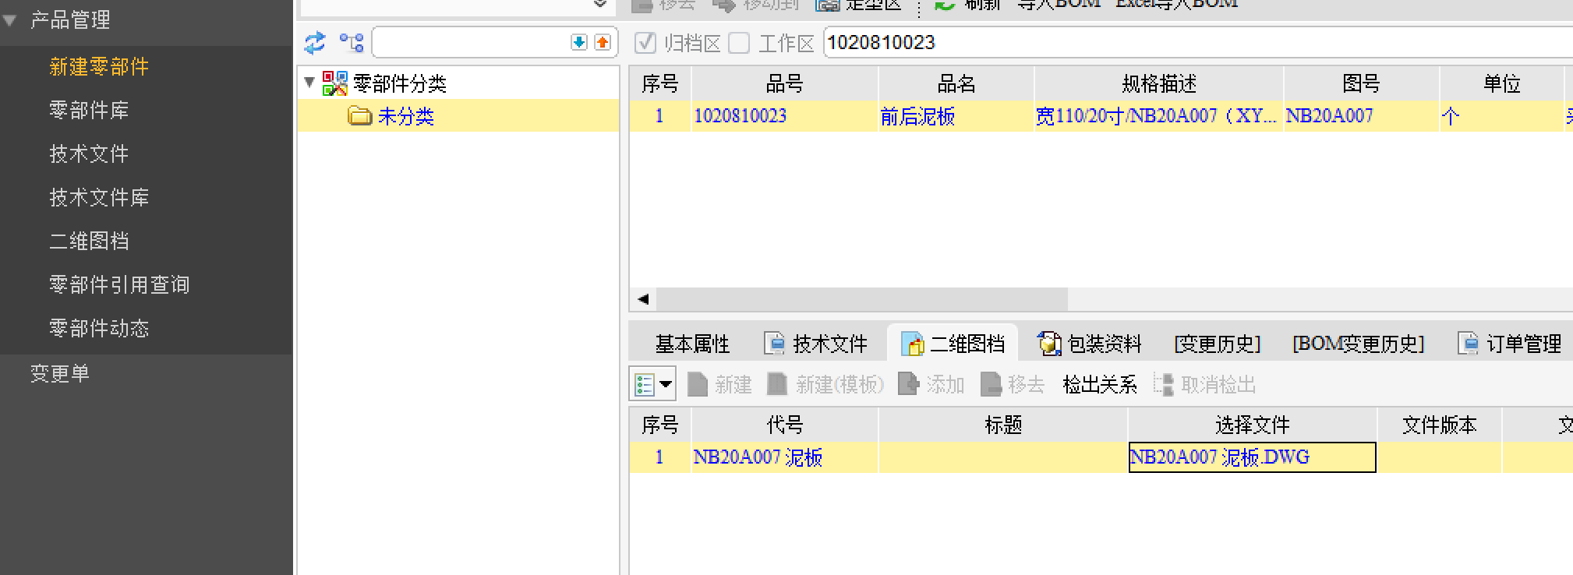The width and height of the screenshot is (1573, 575).
Task: Click the 标题 column header
Action: (1003, 425)
